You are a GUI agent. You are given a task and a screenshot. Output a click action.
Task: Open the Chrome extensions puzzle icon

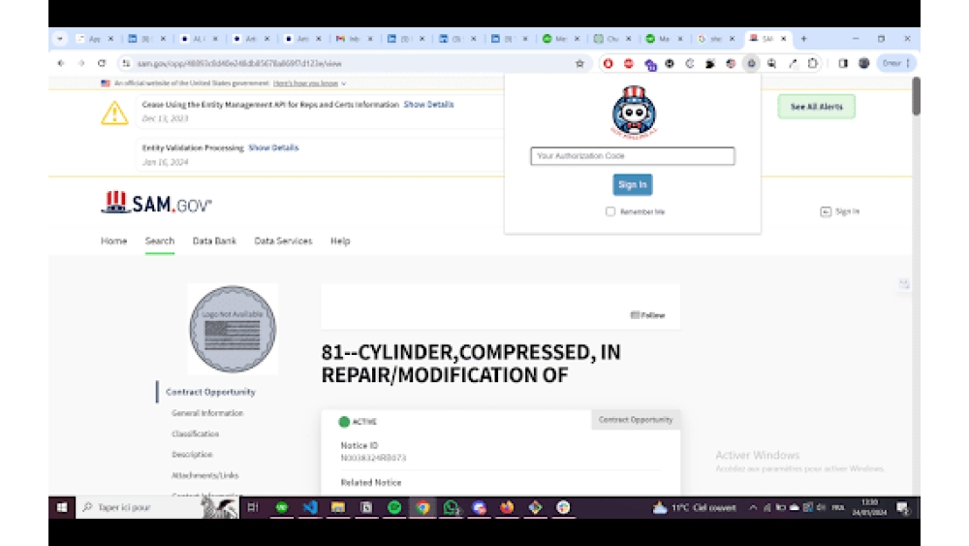(813, 63)
